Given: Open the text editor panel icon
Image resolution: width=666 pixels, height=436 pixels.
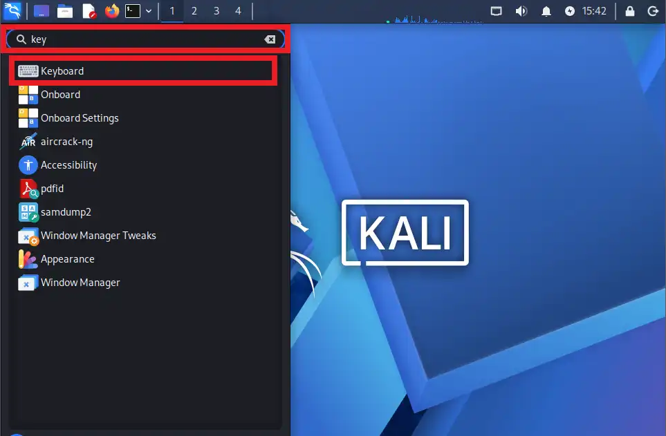Looking at the screenshot, I should pyautogui.click(x=89, y=11).
